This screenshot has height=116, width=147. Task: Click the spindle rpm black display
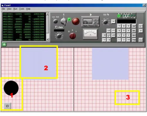click(x=59, y=30)
